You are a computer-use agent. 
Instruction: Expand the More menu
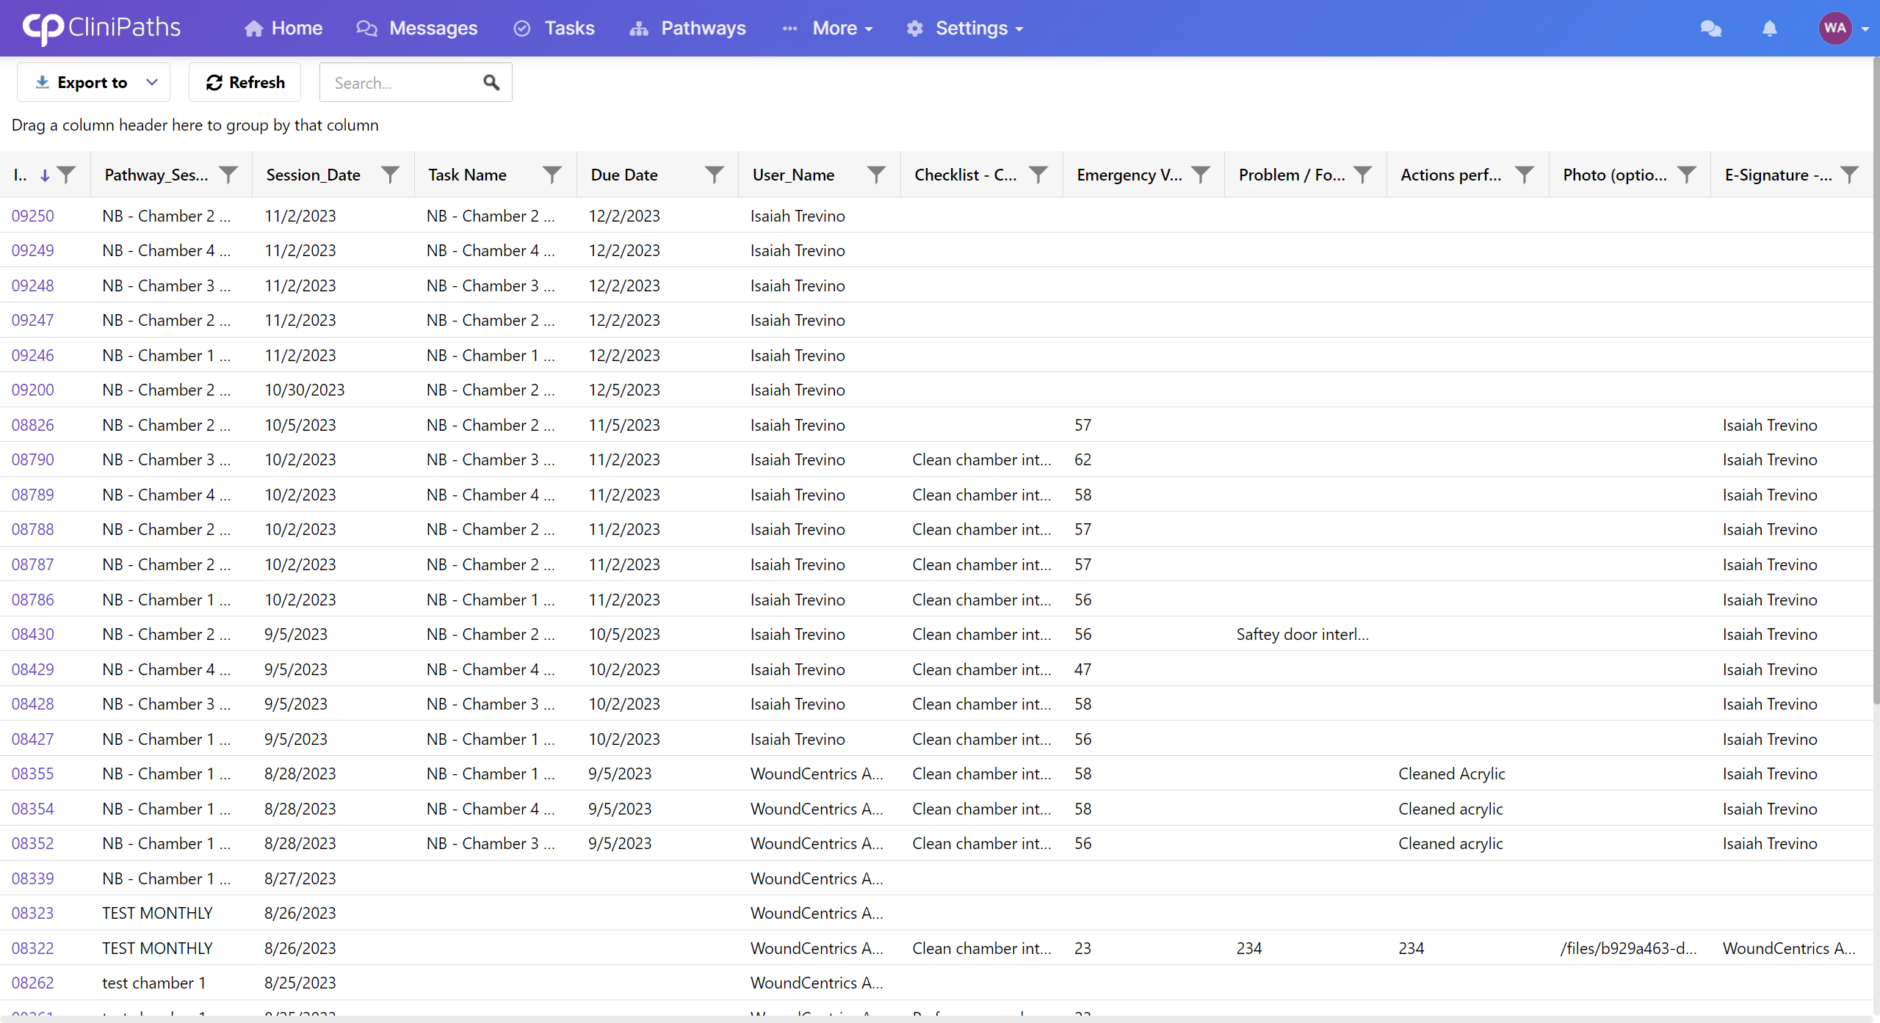[828, 29]
